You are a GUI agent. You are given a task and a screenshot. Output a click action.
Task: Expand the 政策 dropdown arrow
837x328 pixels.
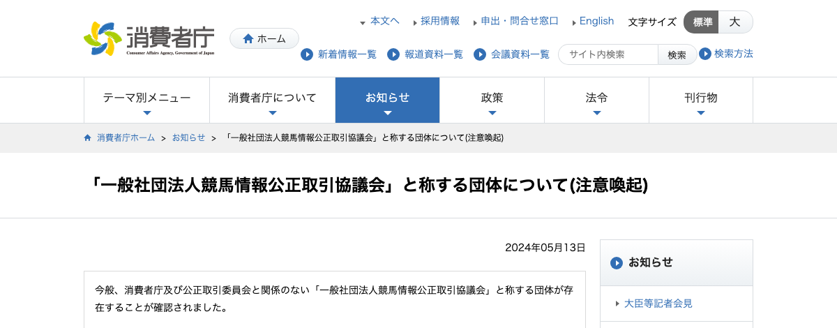pos(492,113)
